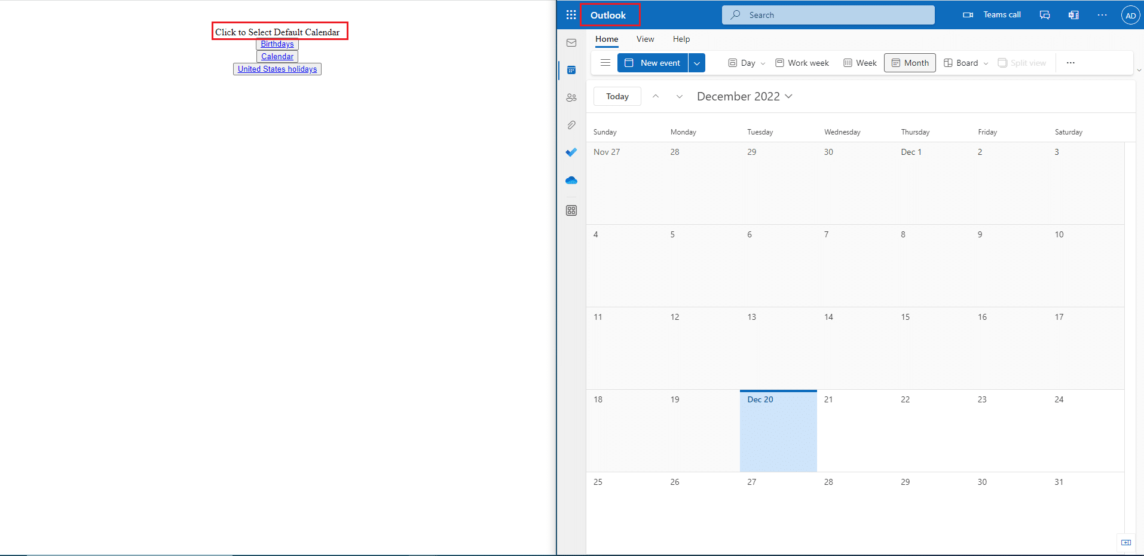Switch to Day view
This screenshot has width=1144, height=556.
tap(742, 63)
